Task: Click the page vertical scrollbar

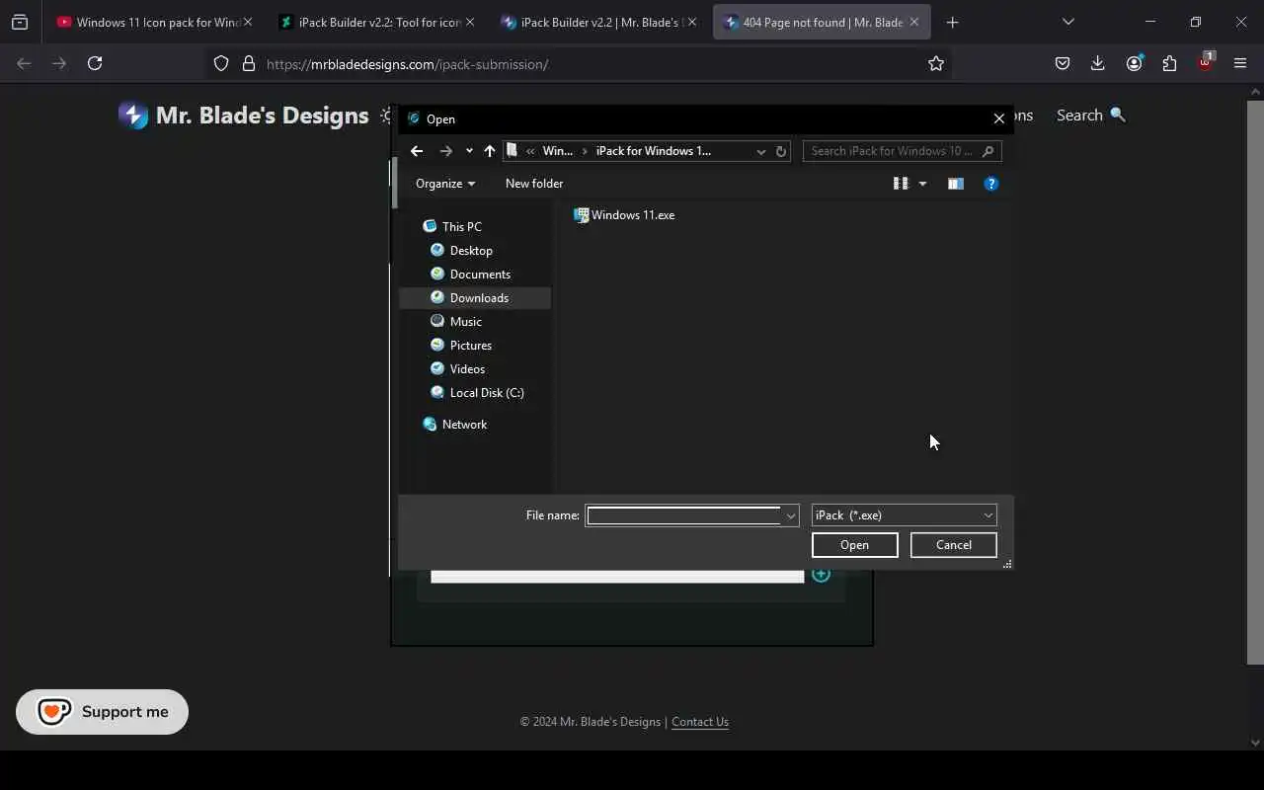Action: (1255, 381)
